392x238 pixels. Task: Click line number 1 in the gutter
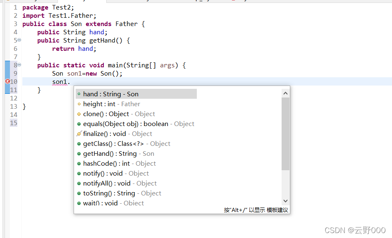[x=15, y=7]
